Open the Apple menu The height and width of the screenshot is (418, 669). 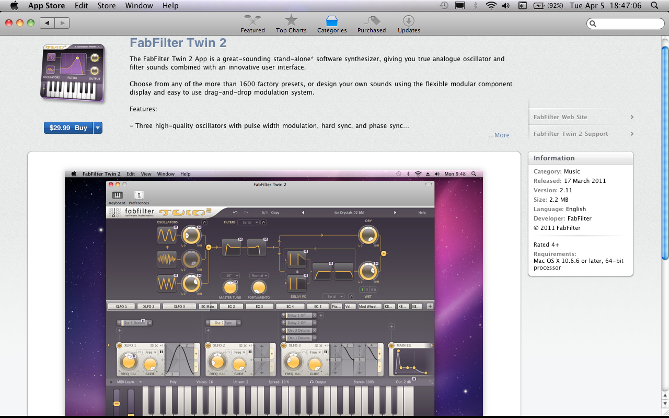point(14,6)
